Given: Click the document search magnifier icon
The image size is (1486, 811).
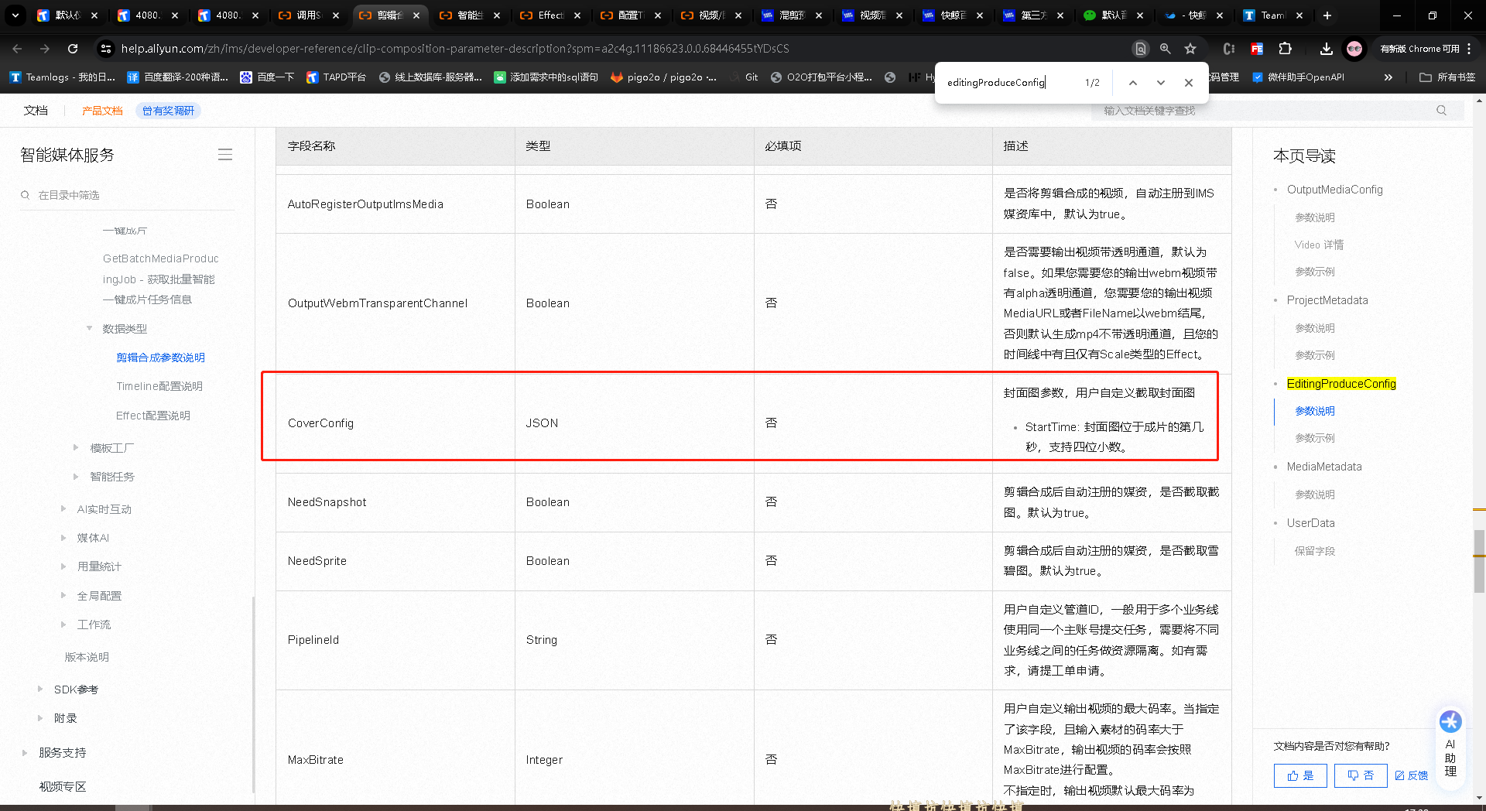Looking at the screenshot, I should coord(1441,111).
